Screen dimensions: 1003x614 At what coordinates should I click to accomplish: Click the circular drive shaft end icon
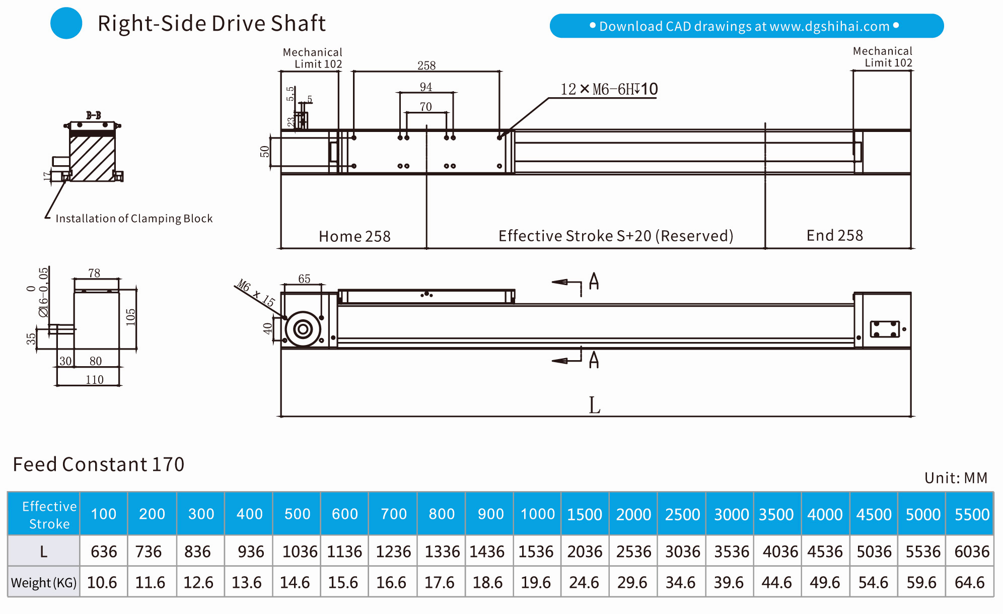pos(303,329)
